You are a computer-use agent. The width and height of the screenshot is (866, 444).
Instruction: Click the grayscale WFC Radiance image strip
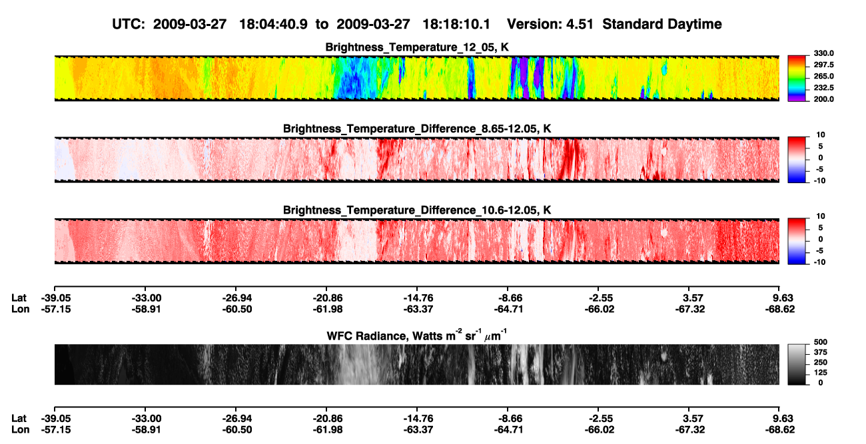(x=416, y=364)
